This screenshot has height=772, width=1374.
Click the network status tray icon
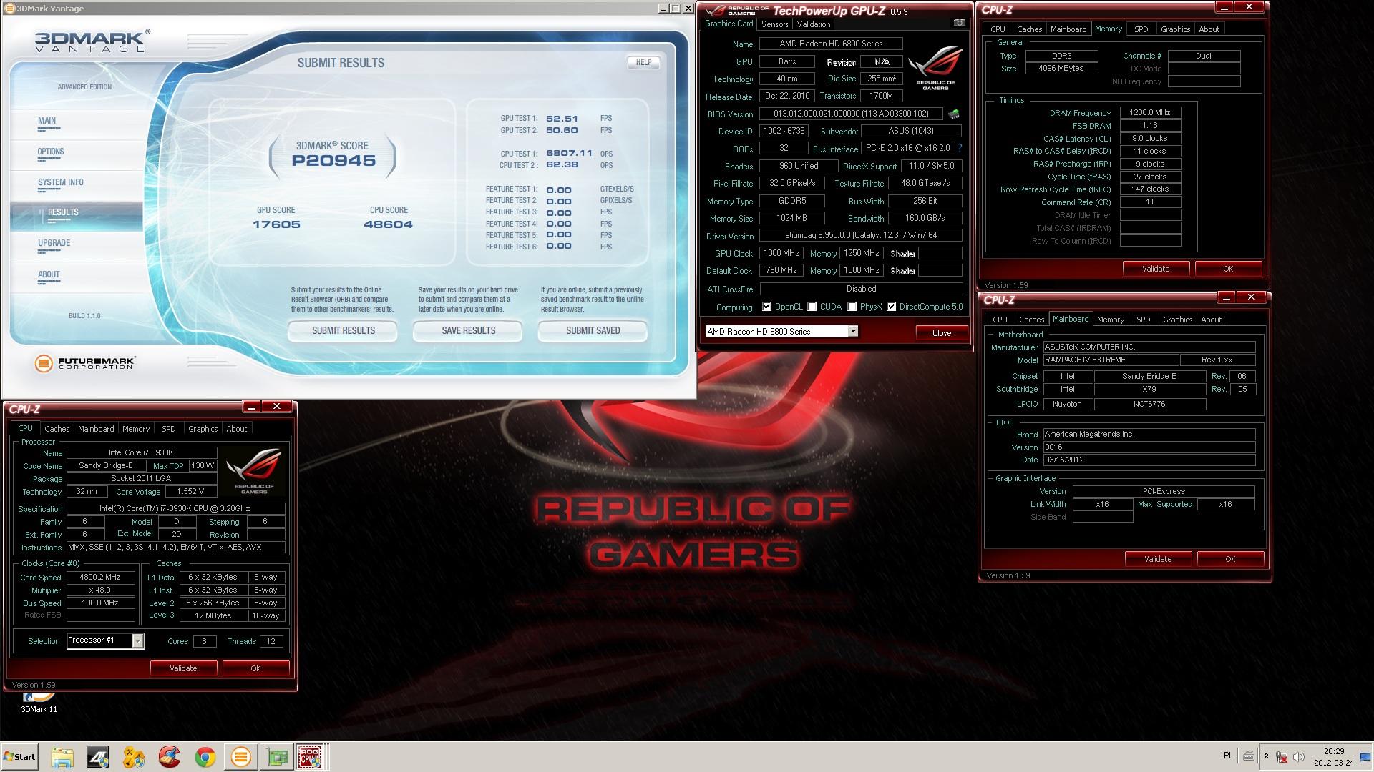(x=1282, y=757)
